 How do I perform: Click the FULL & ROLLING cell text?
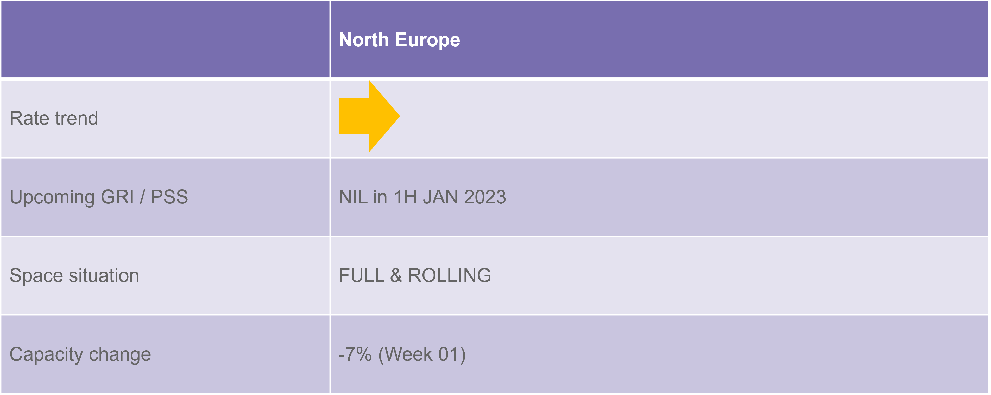pos(415,276)
